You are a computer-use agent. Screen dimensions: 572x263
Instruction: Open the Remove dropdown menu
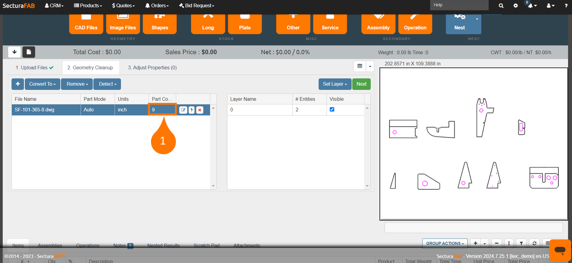pyautogui.click(x=77, y=84)
